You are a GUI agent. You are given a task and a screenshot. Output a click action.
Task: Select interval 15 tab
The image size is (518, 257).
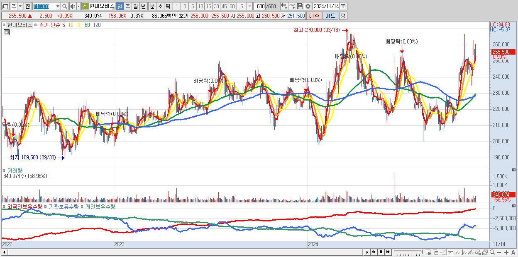[x=208, y=6]
